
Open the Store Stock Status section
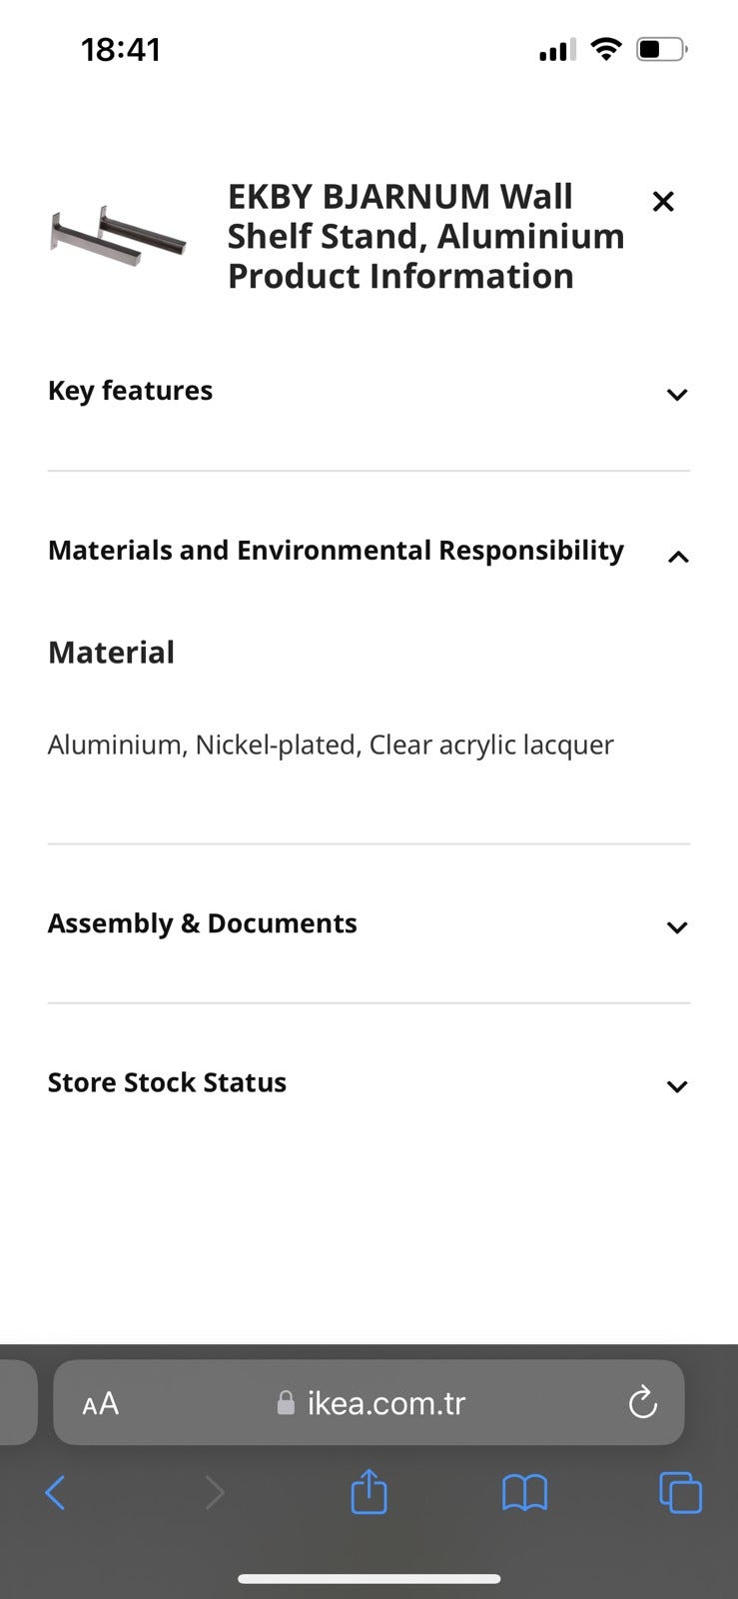click(167, 1082)
